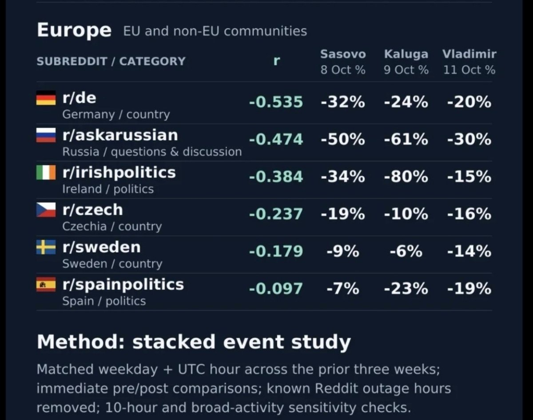Click the r/czech subreddit name
533x420 pixels.
tap(92, 210)
